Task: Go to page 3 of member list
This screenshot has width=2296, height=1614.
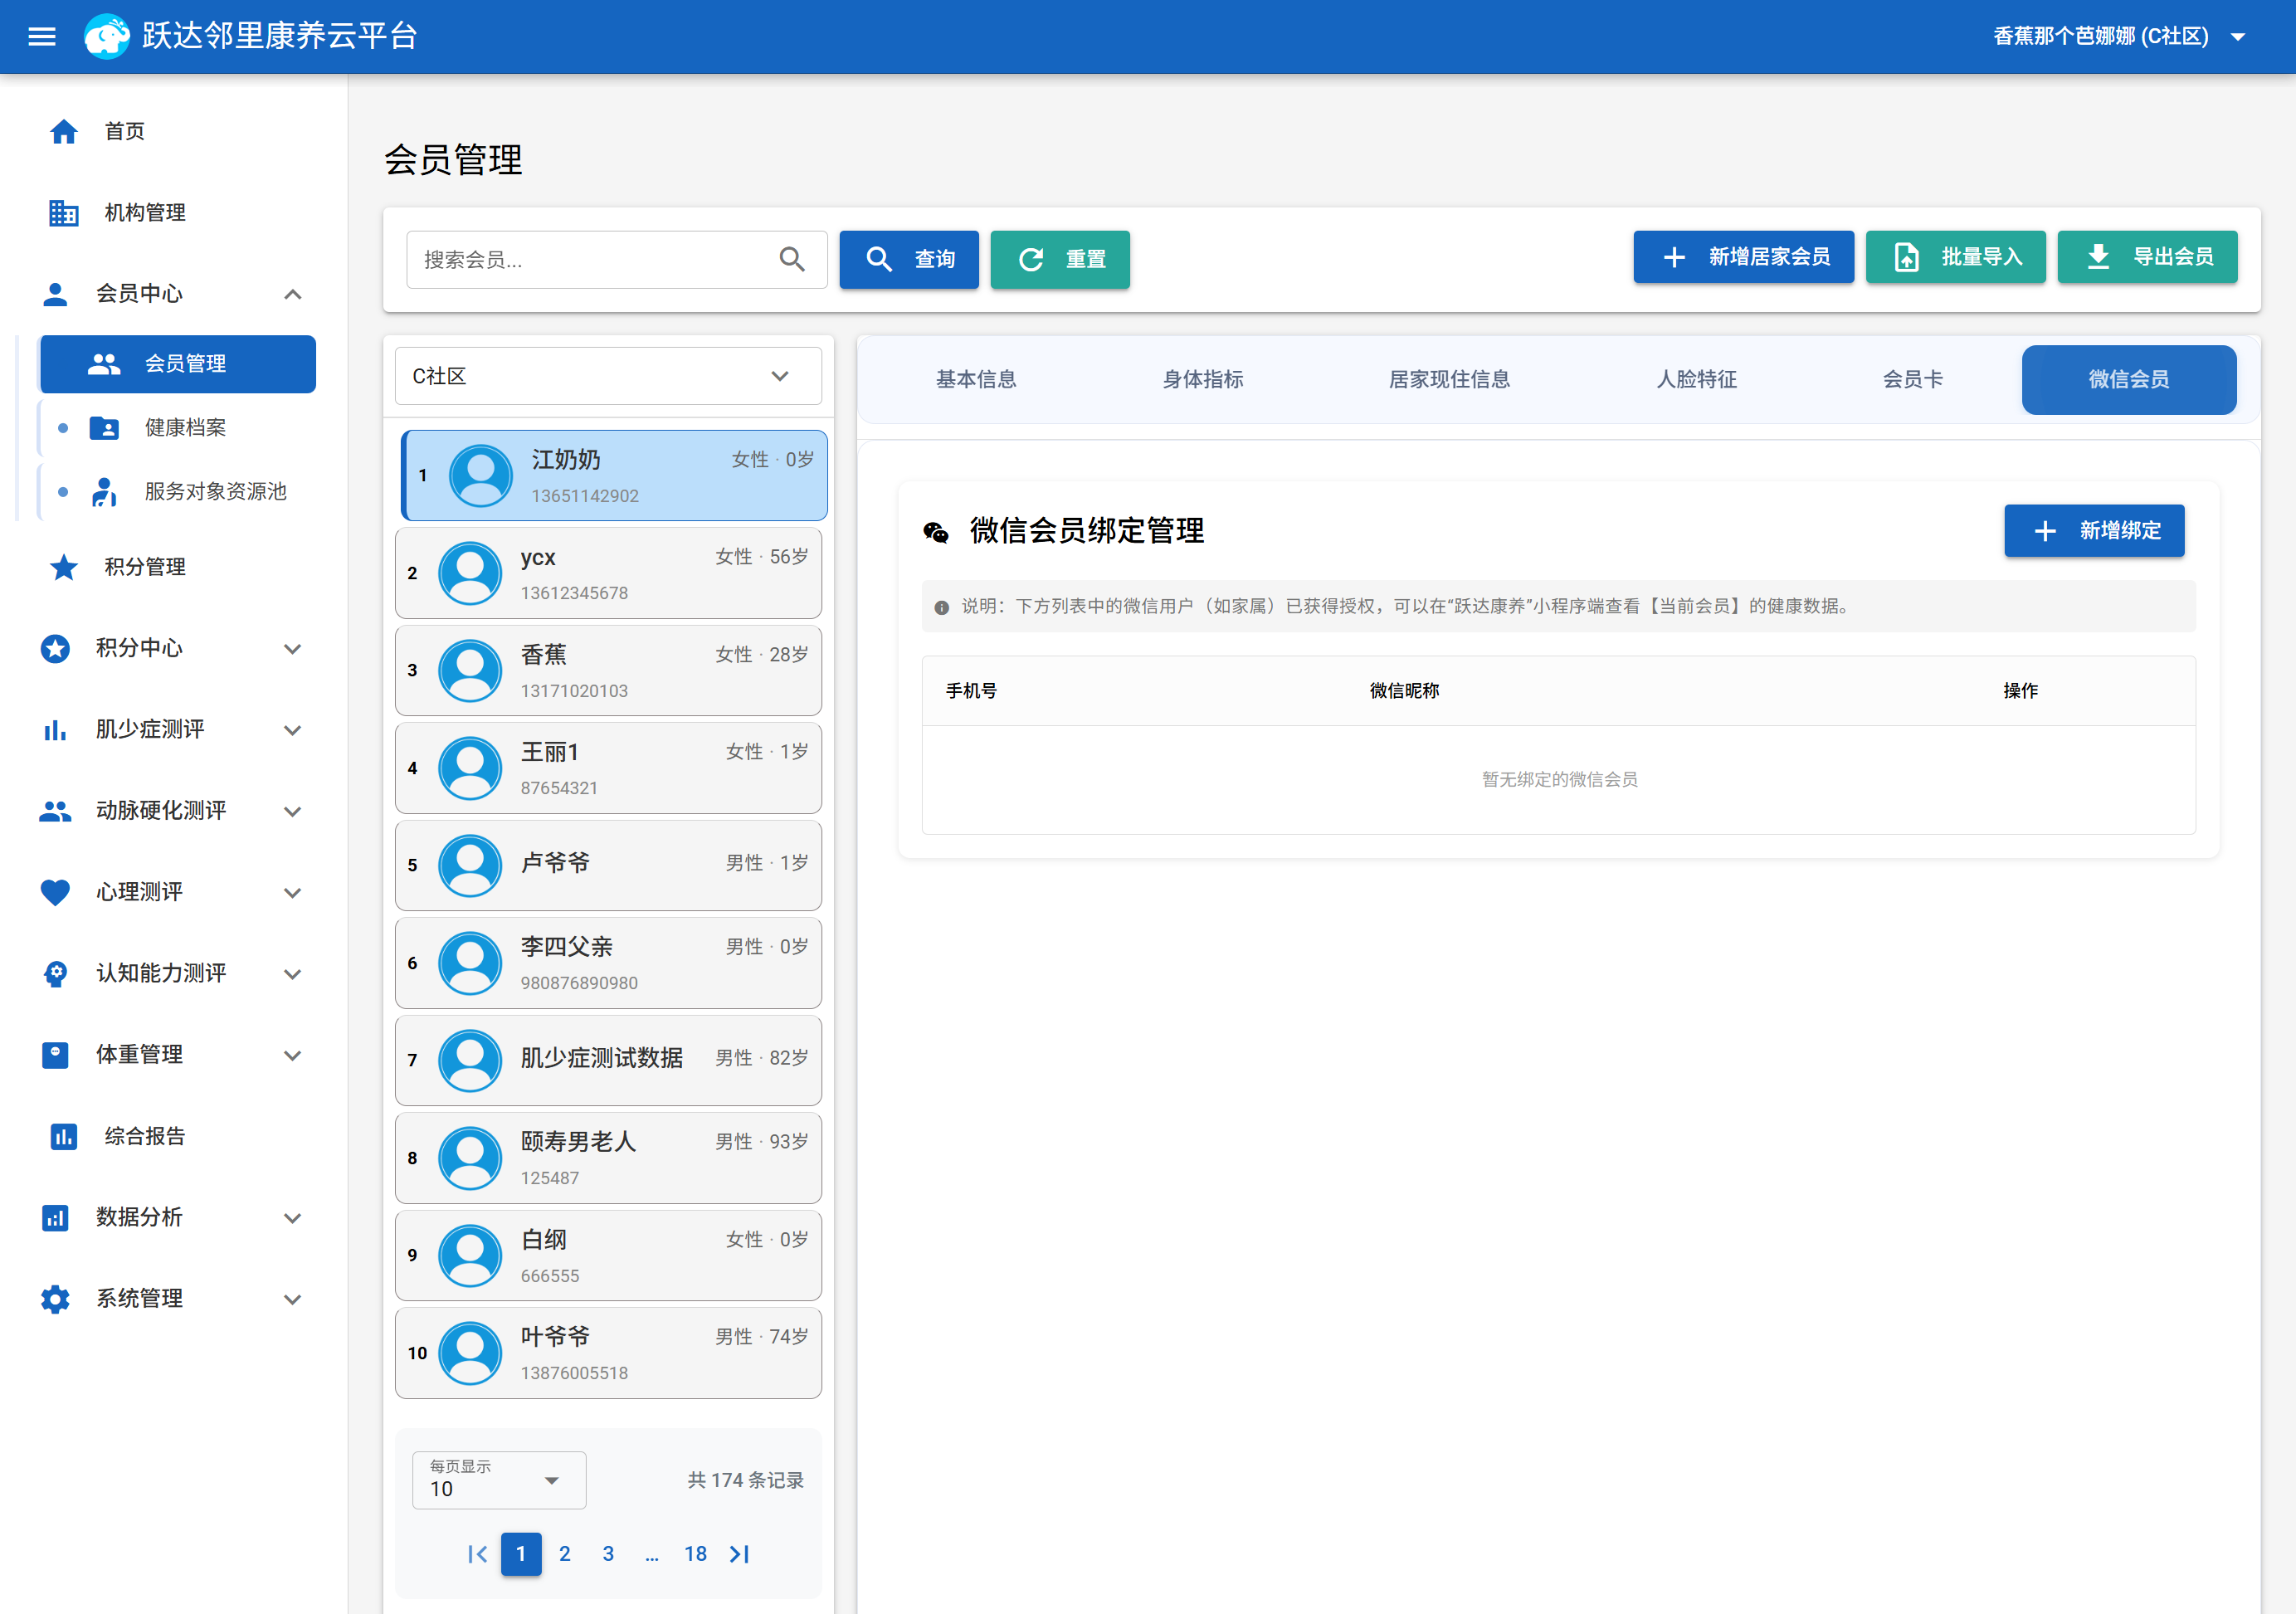Action: coord(608,1554)
